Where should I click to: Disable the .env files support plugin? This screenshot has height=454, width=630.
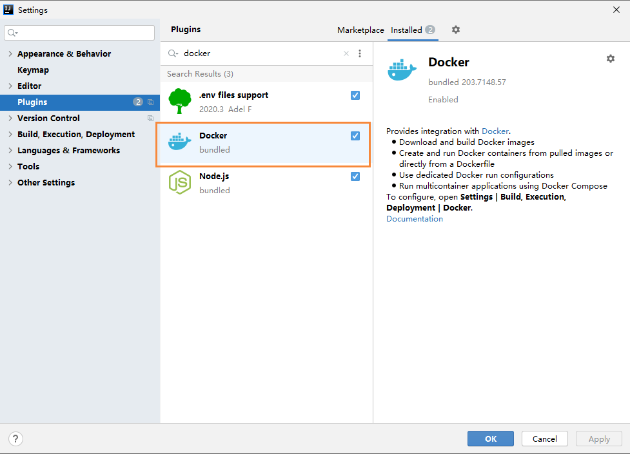(355, 95)
